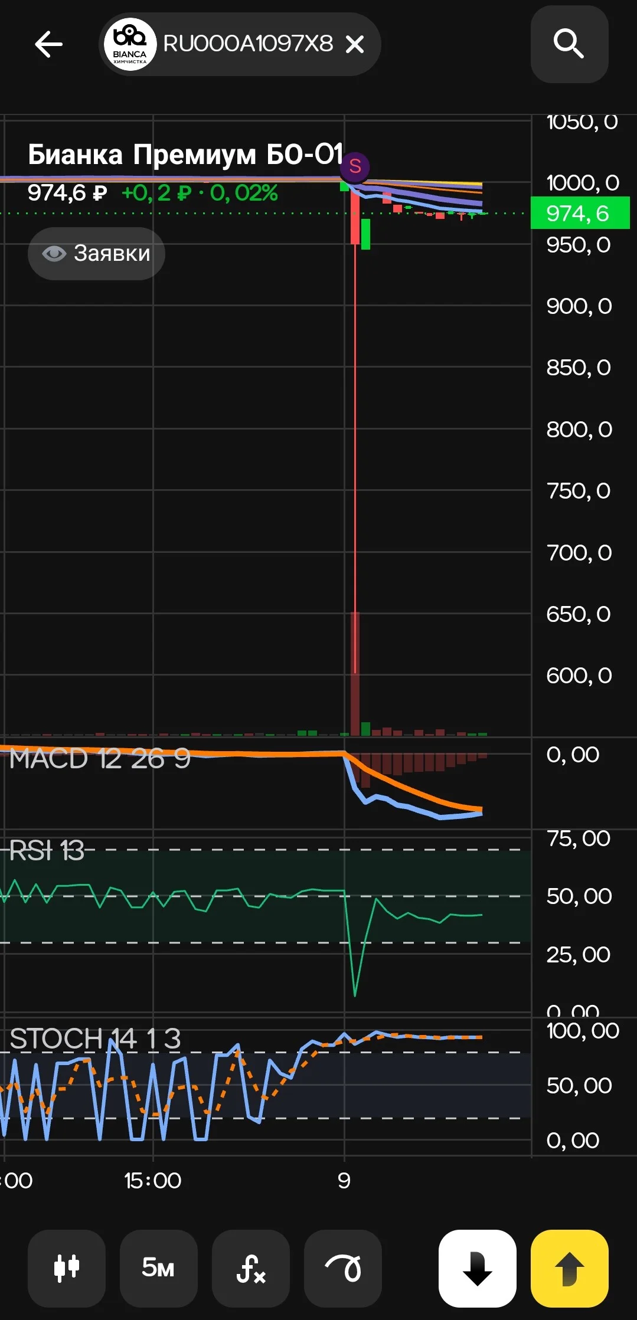Viewport: 637px width, 1320px height.
Task: Tap the 100,00 STOCH axis value
Action: (583, 1030)
